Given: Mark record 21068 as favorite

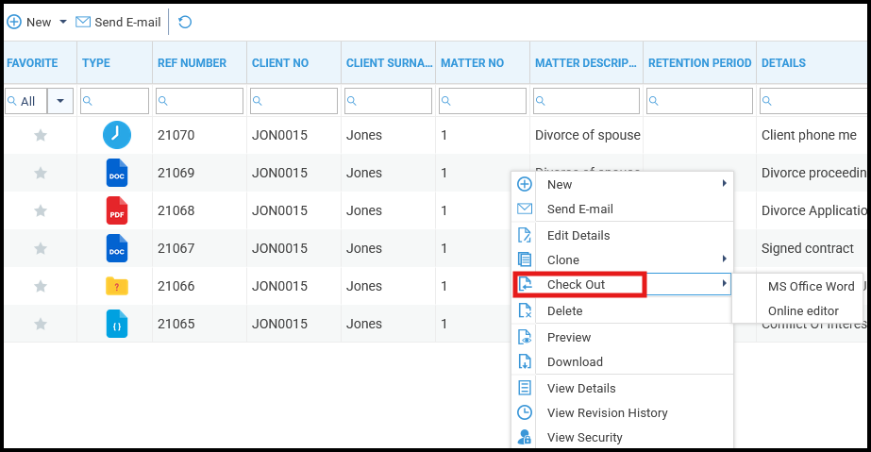Looking at the screenshot, I should [x=41, y=210].
